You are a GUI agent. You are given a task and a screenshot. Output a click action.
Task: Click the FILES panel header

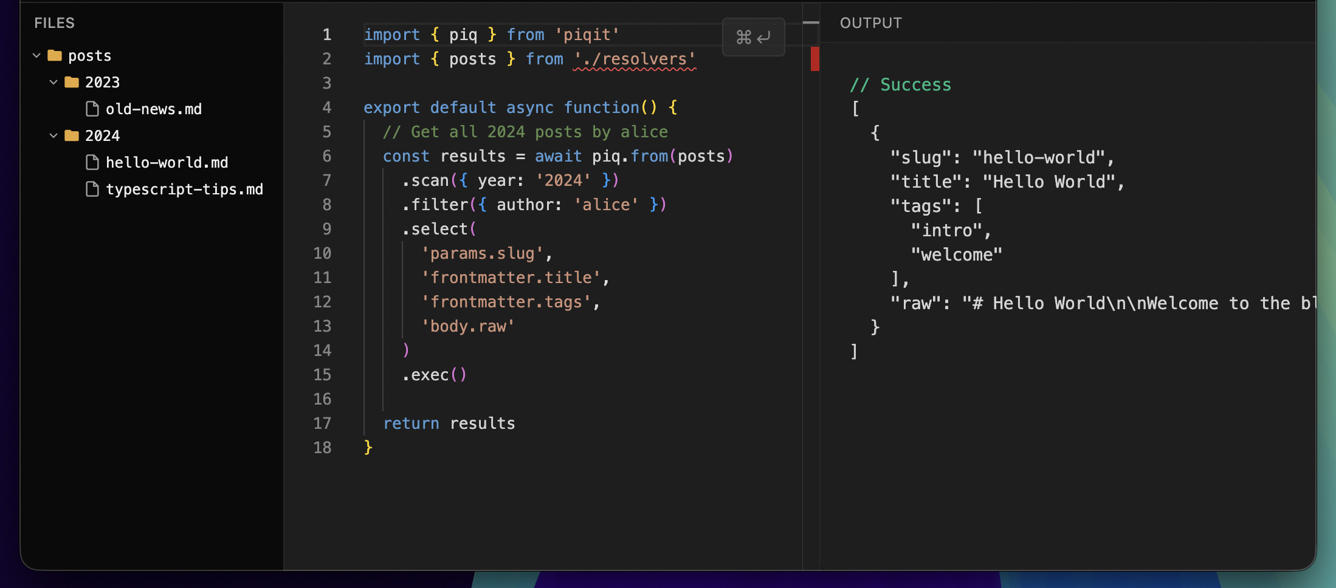(54, 23)
